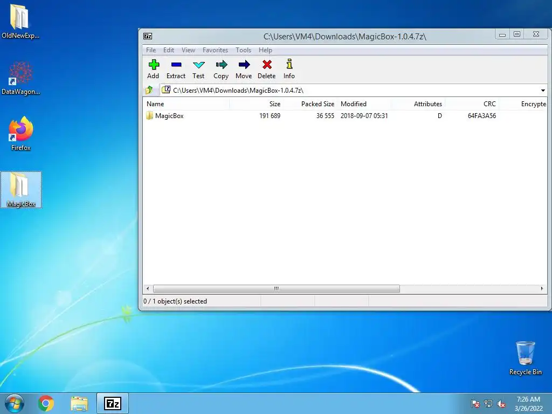552x414 pixels.
Task: Select the Copy toolbar icon
Action: tap(221, 68)
